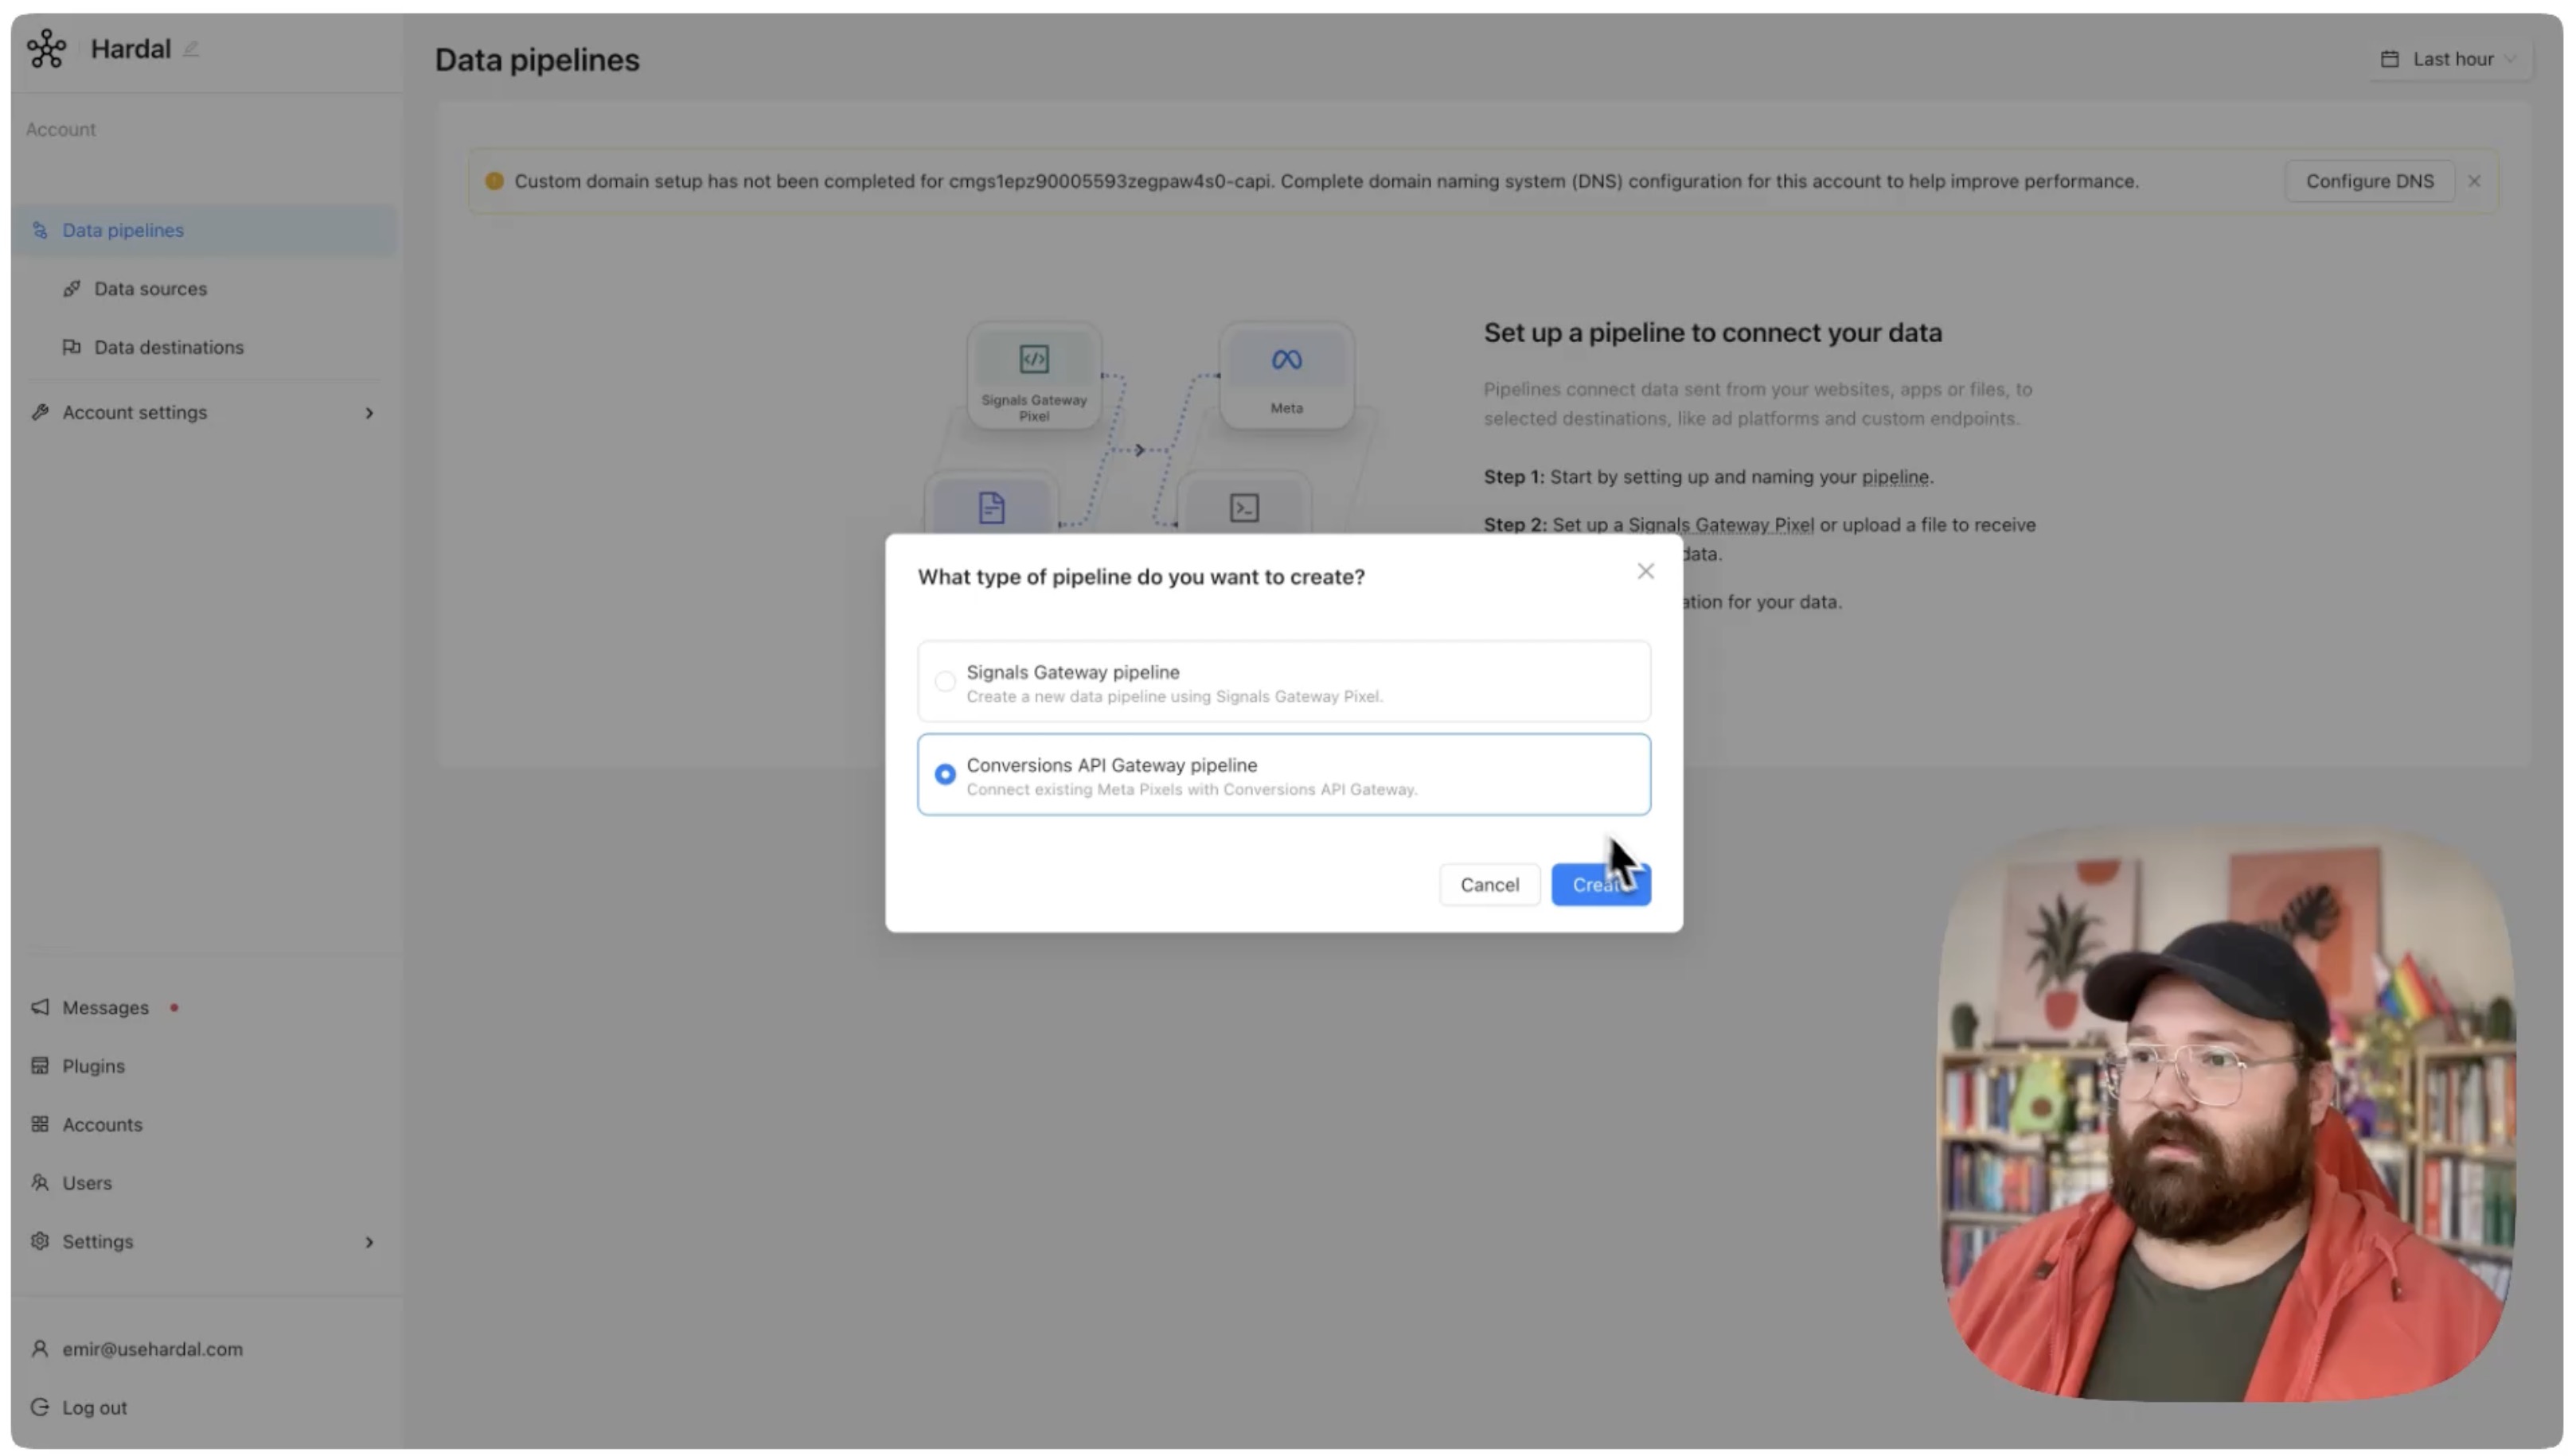Select Signals Gateway pipeline radio option
2568x1456 pixels.
coord(944,682)
